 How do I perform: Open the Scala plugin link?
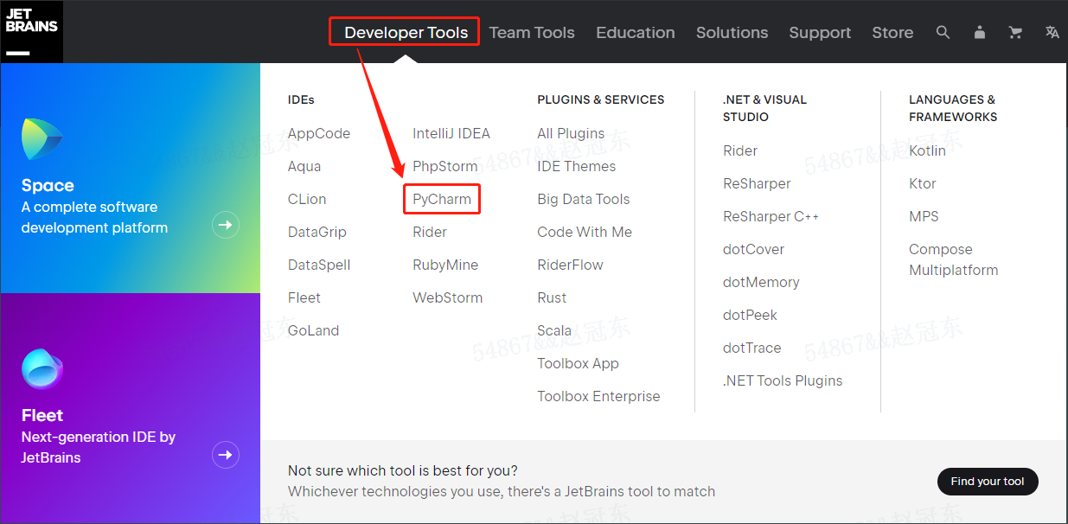coord(554,330)
